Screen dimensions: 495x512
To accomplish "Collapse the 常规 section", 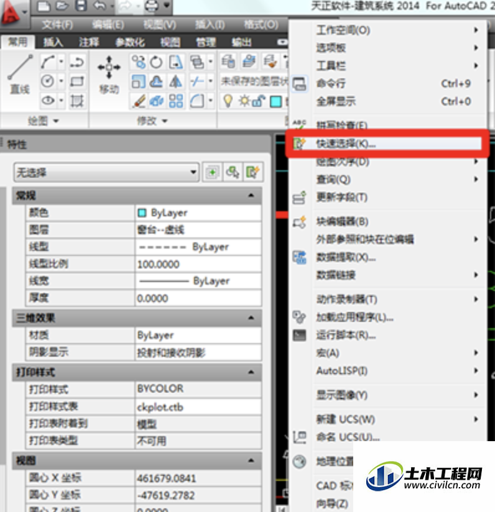I will click(251, 195).
